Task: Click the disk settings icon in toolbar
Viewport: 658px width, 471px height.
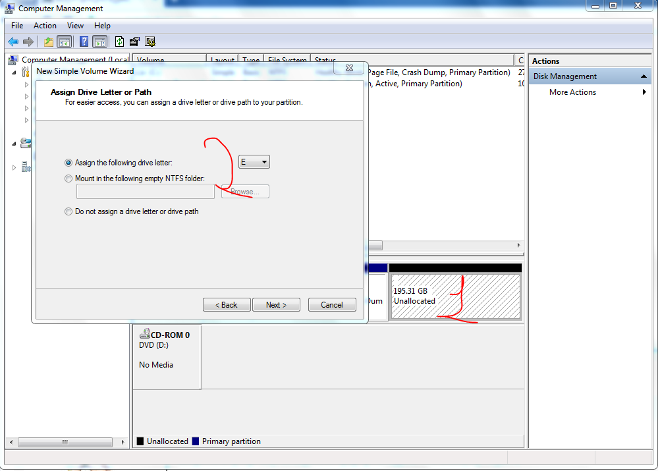Action: tap(150, 42)
